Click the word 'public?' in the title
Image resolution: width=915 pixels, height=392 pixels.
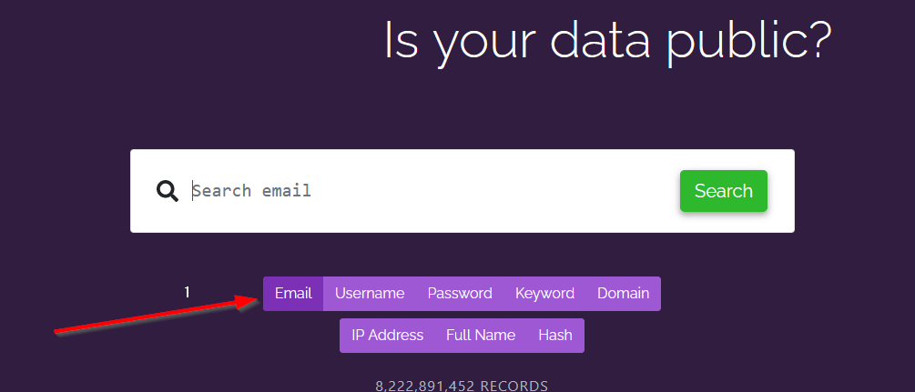click(749, 42)
